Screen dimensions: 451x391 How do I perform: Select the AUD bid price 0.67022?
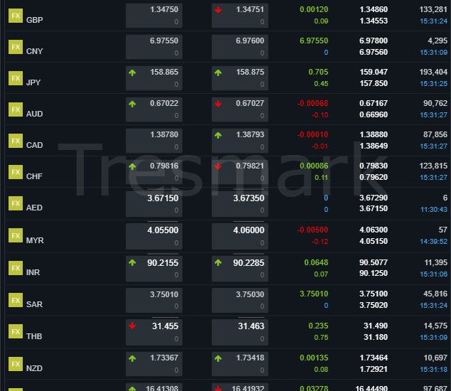(164, 103)
